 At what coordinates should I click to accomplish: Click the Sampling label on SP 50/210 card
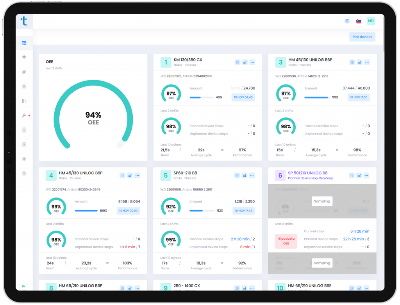coord(322,201)
